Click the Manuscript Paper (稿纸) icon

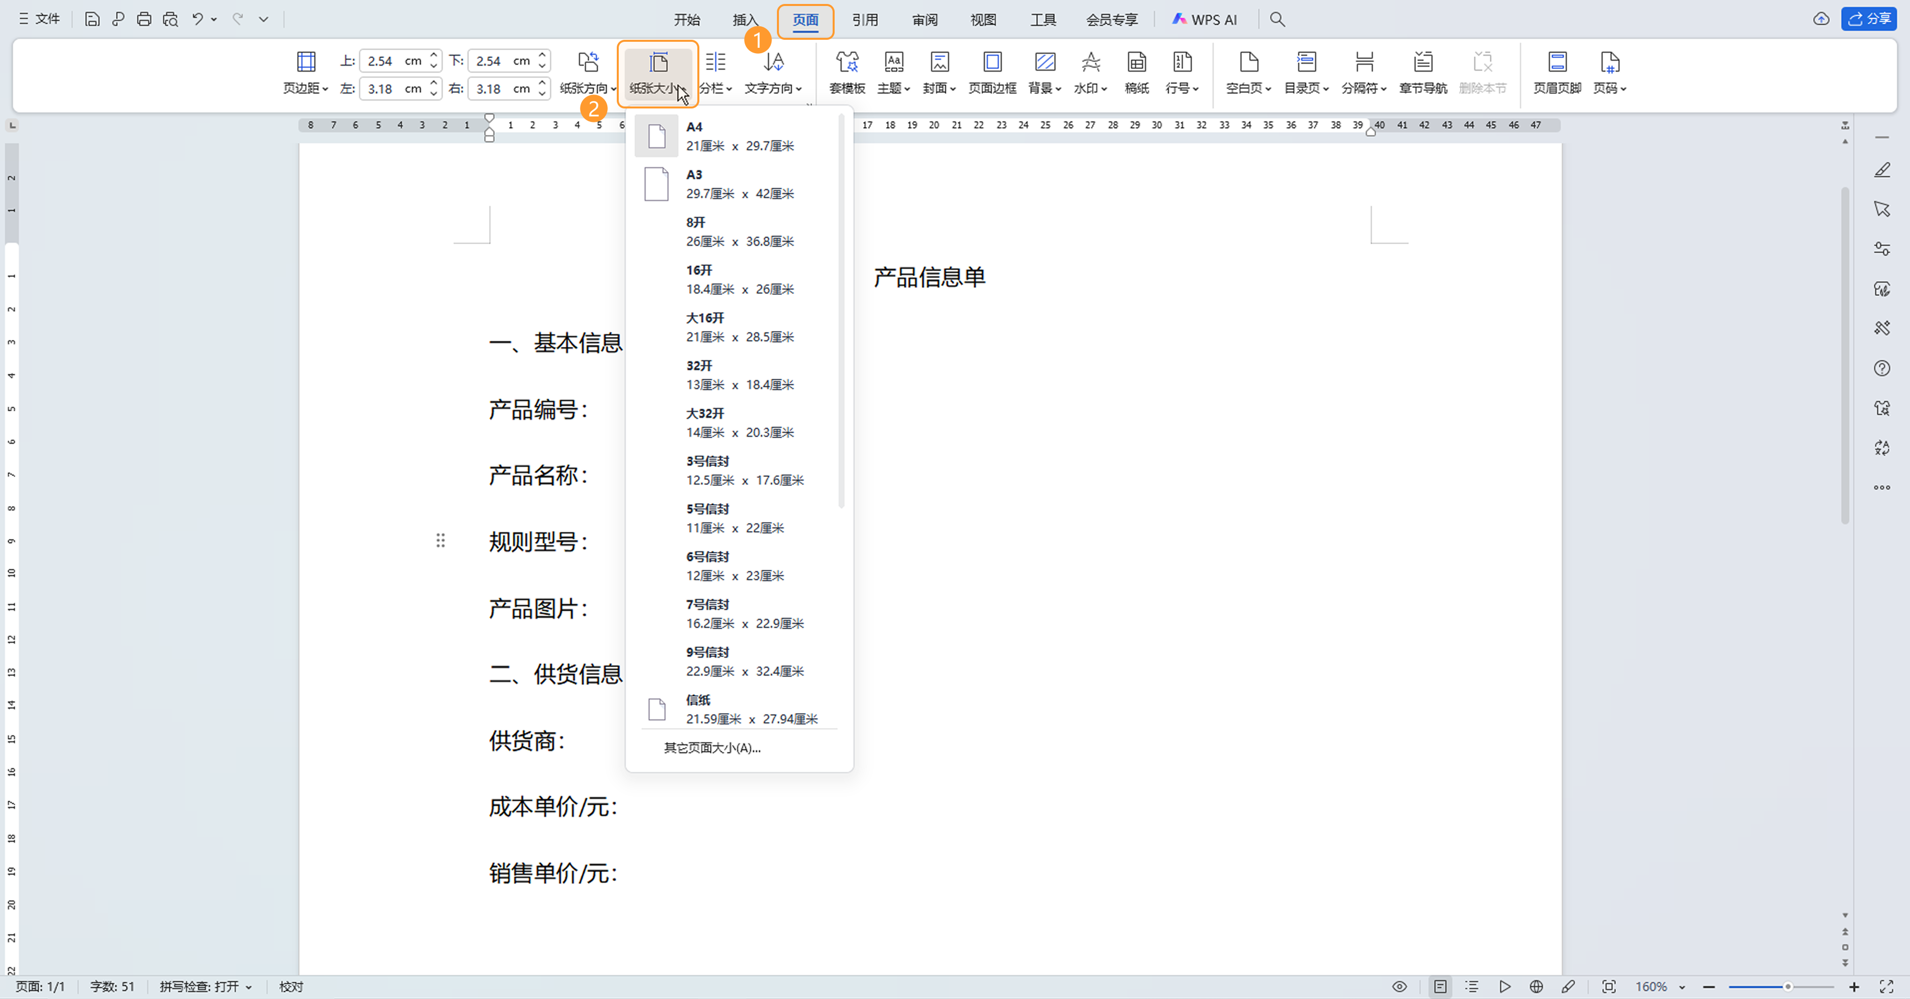click(1136, 72)
